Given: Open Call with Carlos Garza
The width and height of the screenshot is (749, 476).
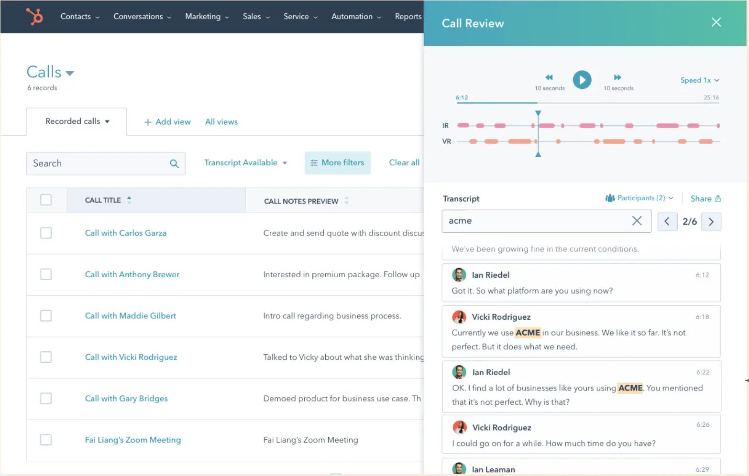Looking at the screenshot, I should (126, 233).
